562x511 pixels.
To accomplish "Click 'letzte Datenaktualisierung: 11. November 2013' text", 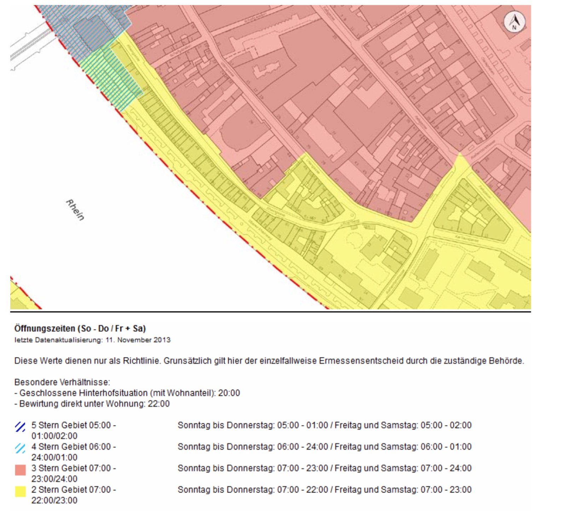I will (x=92, y=340).
